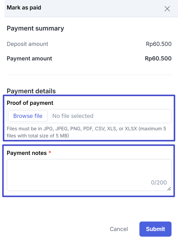Viewport: 178px width, 239px height.
Task: Click the text area resize handle
Action: coord(169,189)
